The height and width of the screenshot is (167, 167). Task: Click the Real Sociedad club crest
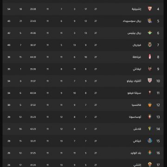coord(150,21)
